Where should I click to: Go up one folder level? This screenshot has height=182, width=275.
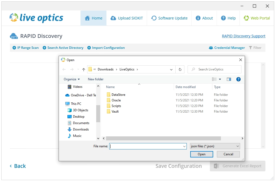coord(84,69)
